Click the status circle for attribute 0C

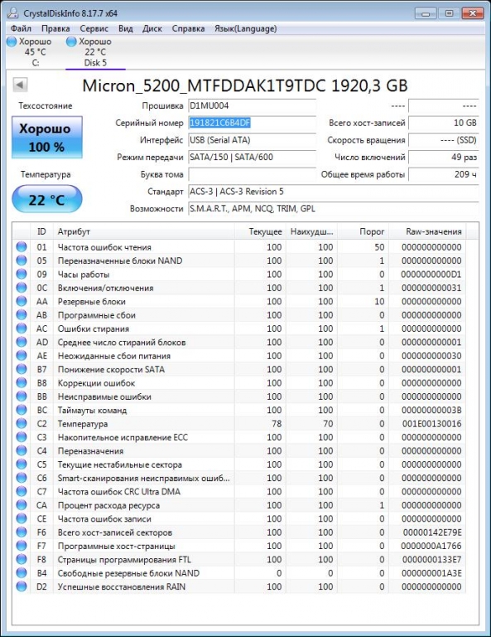coord(22,288)
